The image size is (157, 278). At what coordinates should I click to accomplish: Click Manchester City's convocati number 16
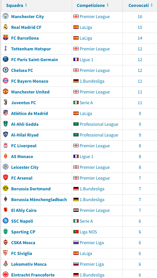(140, 17)
